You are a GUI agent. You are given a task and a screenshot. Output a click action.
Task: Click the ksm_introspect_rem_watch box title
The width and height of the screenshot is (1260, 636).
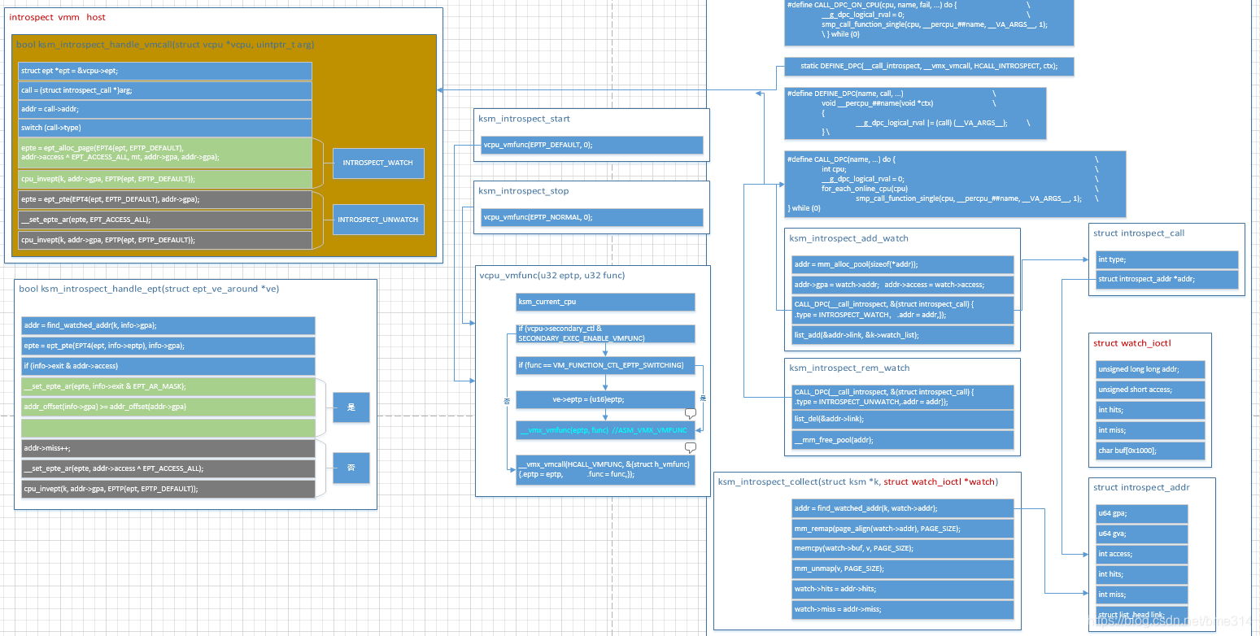[x=848, y=368]
